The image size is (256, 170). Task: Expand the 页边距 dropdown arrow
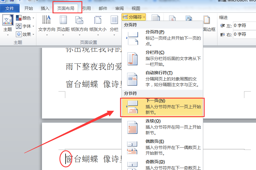pos(63,35)
